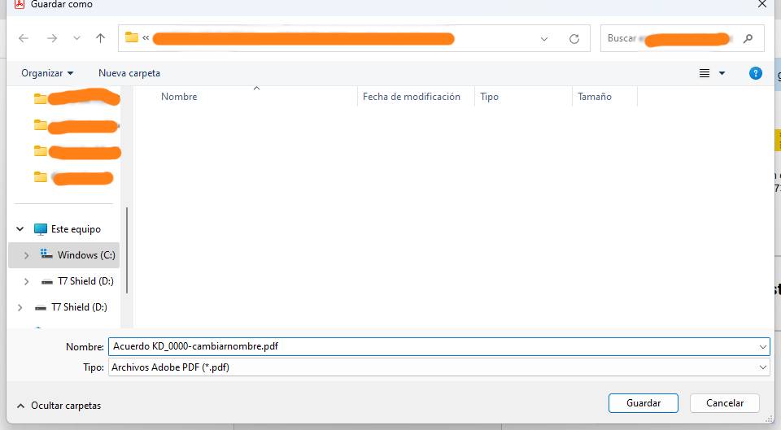Go up one folder level

[100, 38]
